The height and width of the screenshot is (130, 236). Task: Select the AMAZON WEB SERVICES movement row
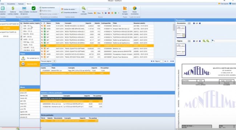click(97, 29)
